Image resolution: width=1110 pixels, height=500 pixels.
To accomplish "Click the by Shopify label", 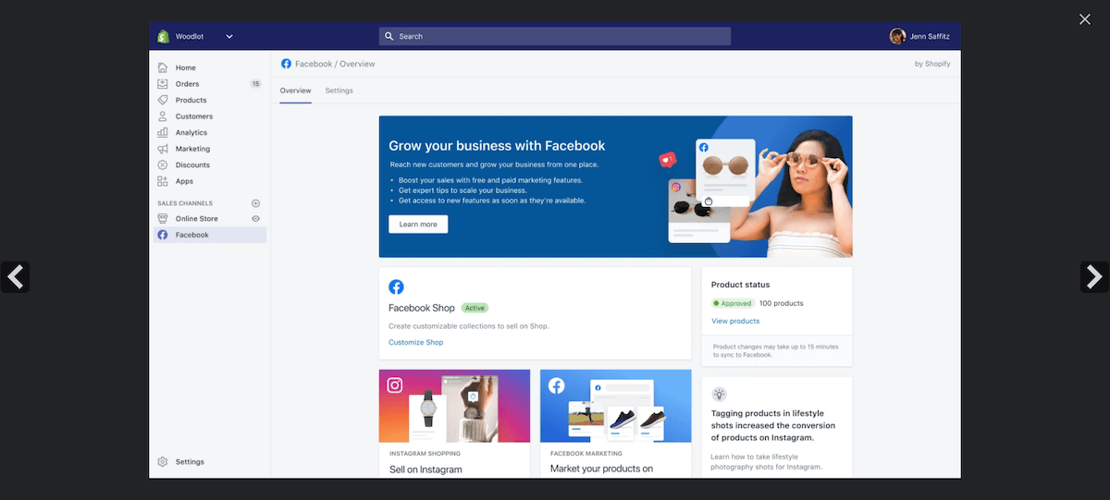I will (932, 64).
